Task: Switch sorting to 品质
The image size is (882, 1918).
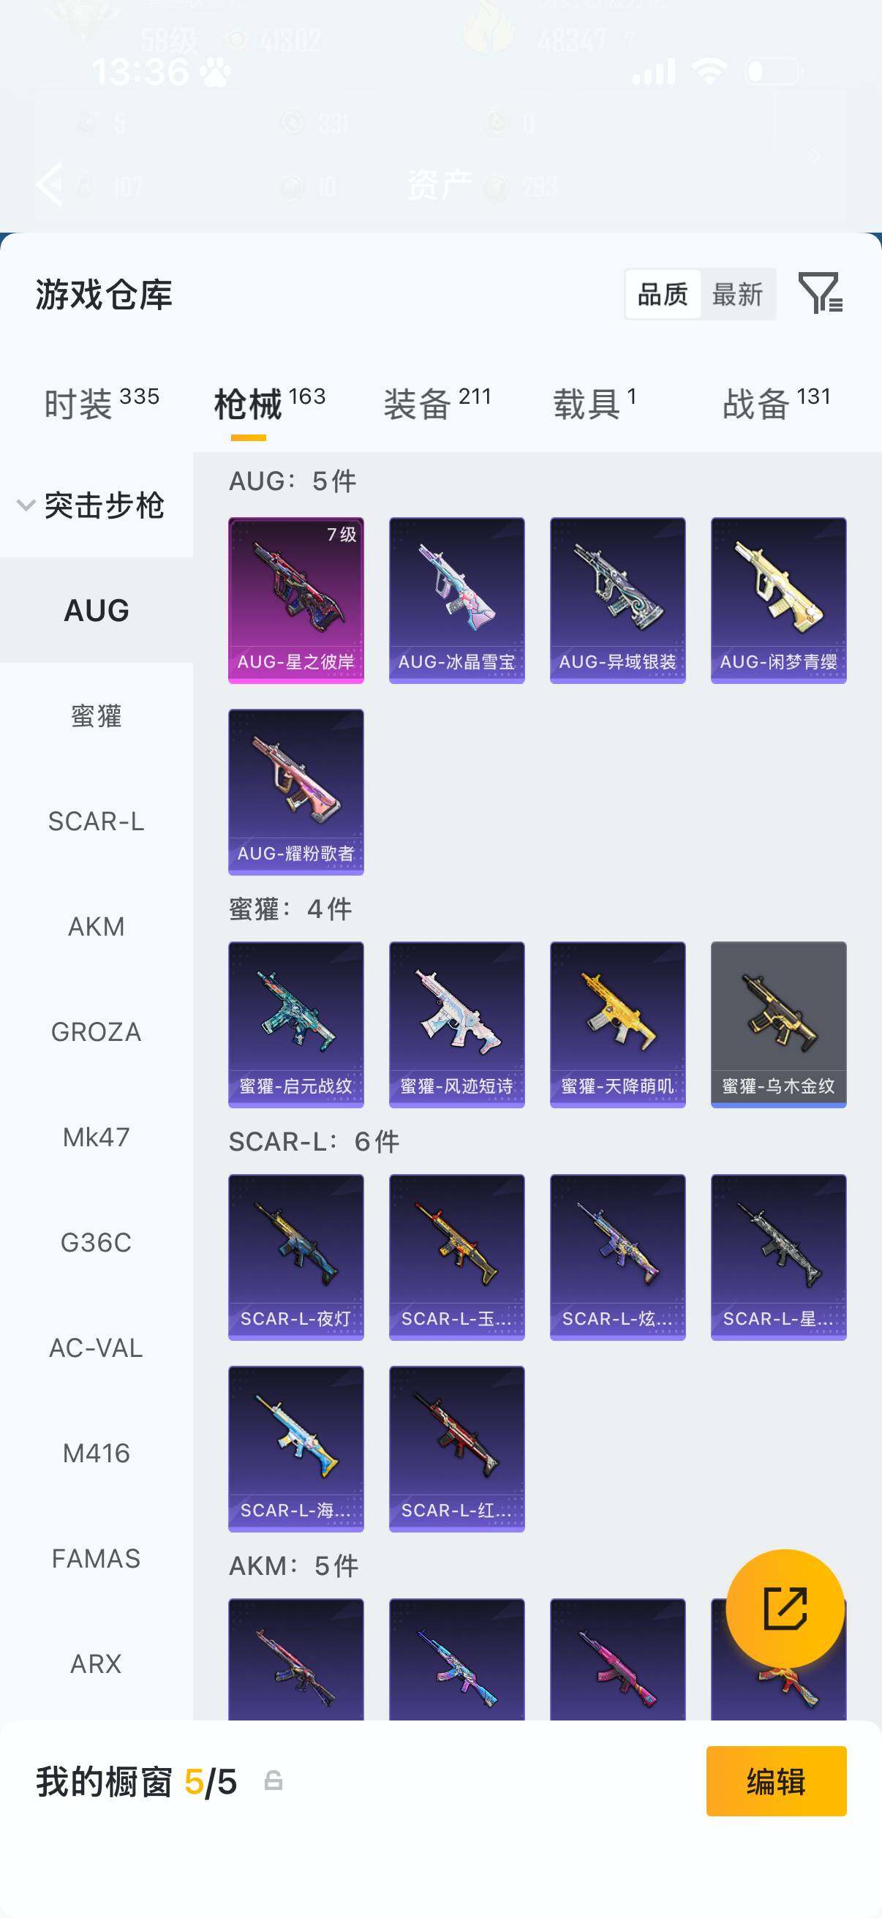Action: (663, 294)
